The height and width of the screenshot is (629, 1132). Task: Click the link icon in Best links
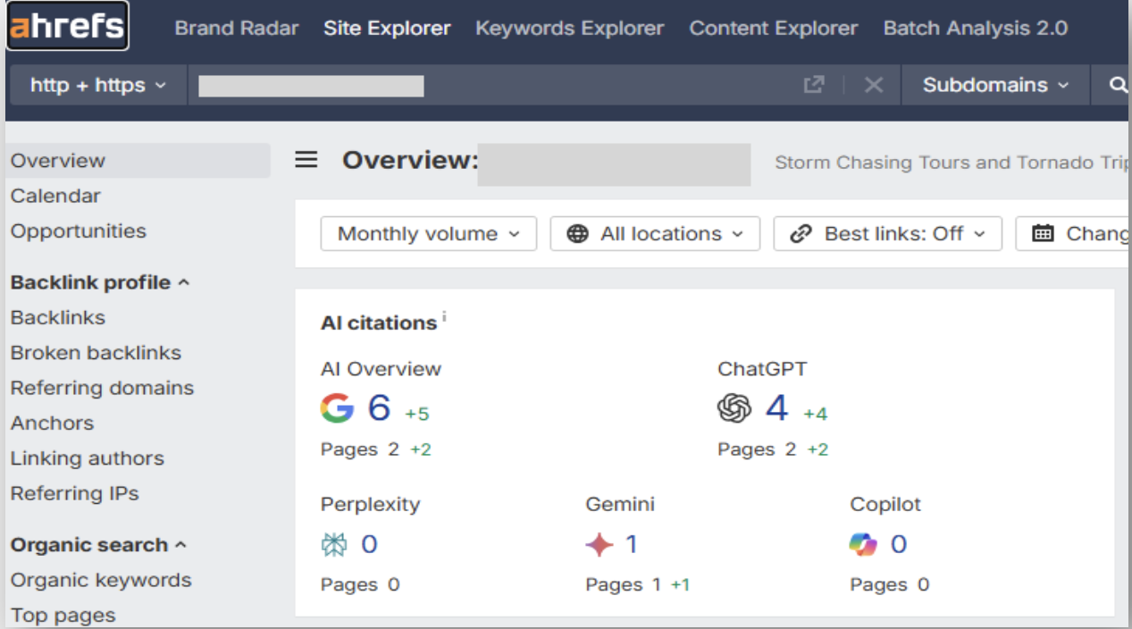[x=801, y=234]
